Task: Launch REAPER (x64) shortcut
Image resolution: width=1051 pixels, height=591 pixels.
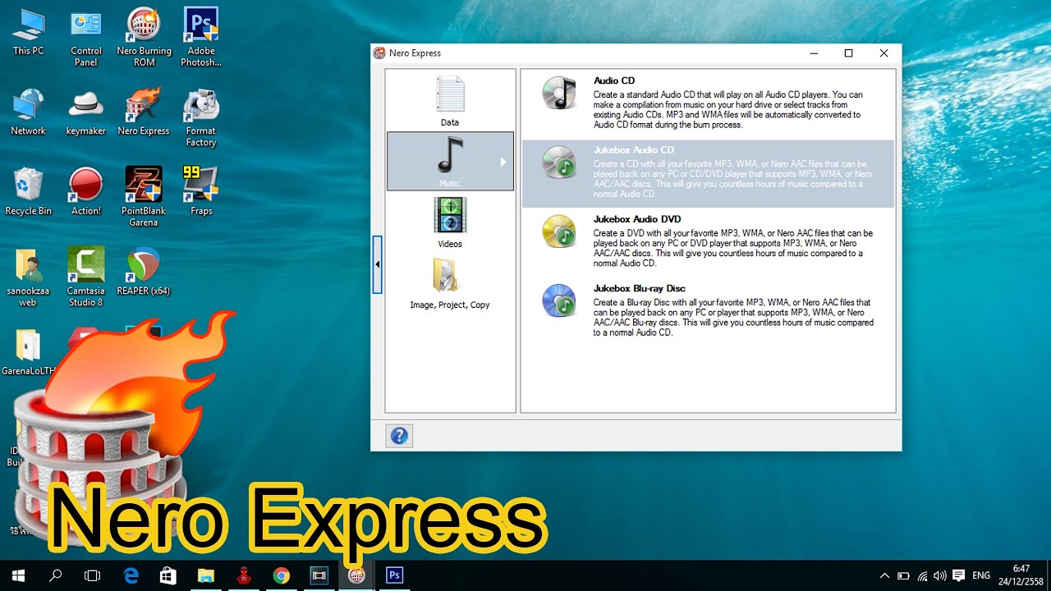Action: (144, 272)
